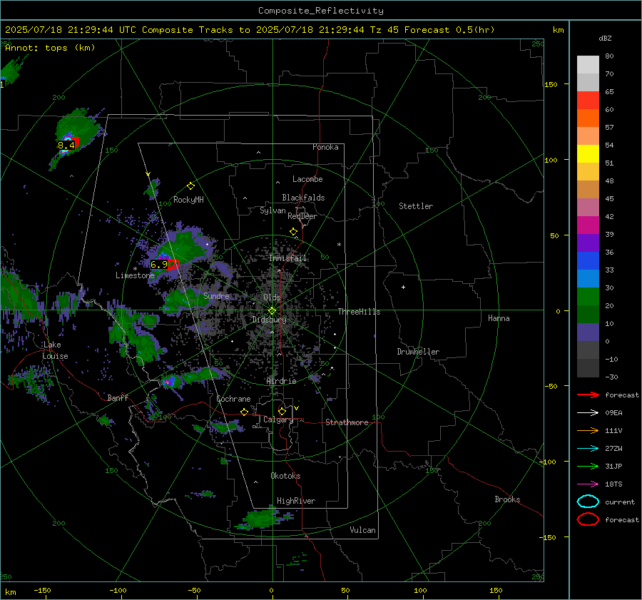Click the blue 33–36 dBZ color swatch
This screenshot has width=642, height=600.
click(x=588, y=261)
